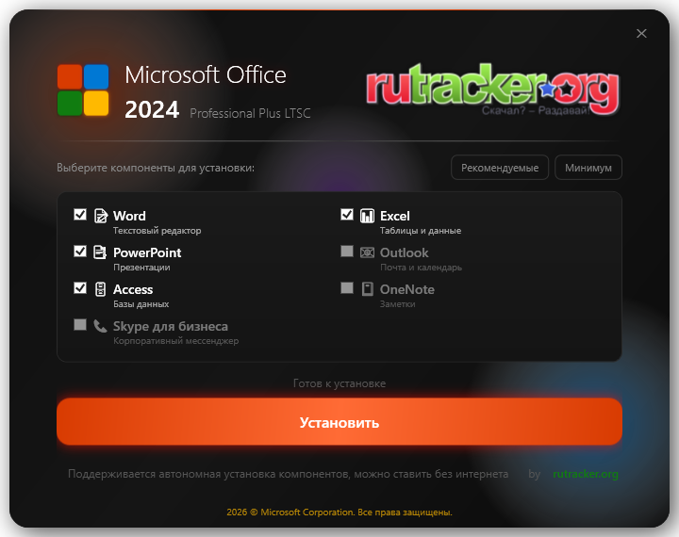Click the Outlook mail icon
The height and width of the screenshot is (537, 679).
coord(367,252)
